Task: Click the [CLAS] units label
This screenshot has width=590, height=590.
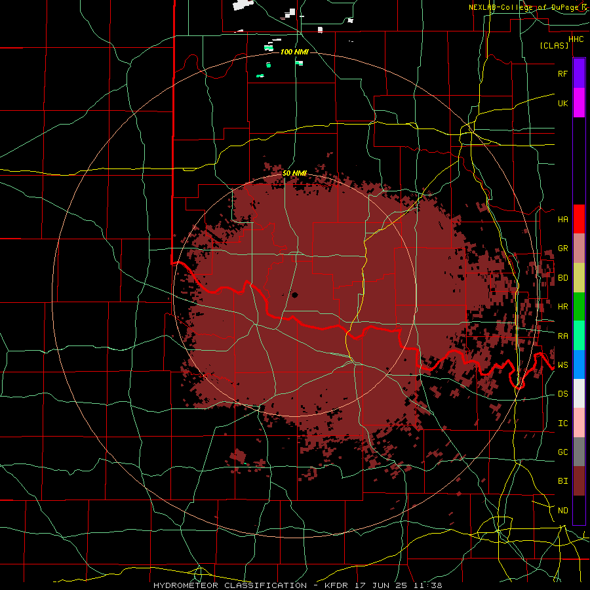Action: point(554,46)
